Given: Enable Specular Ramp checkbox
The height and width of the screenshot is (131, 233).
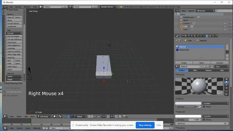Looking at the screenshot, I should pyautogui.click(x=204, y=120).
